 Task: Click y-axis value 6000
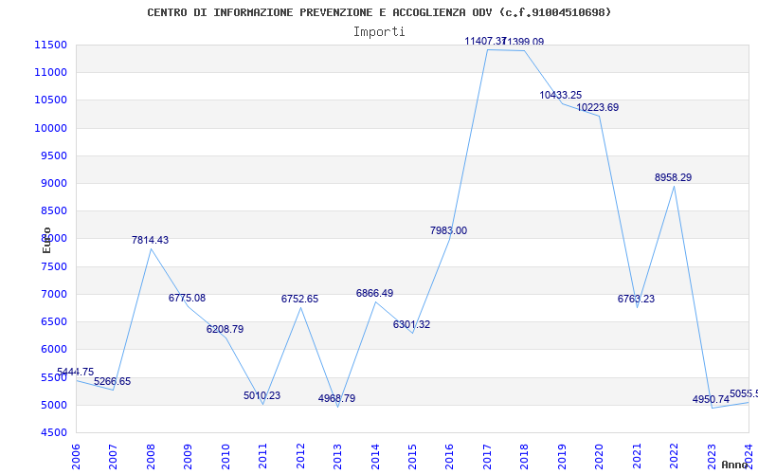point(54,349)
